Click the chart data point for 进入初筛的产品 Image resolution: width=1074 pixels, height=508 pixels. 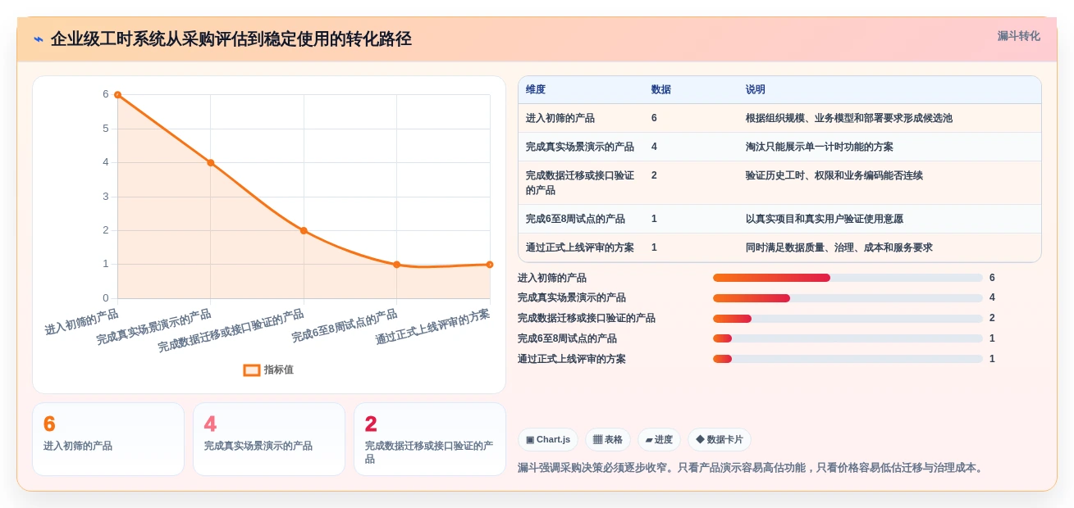click(117, 95)
